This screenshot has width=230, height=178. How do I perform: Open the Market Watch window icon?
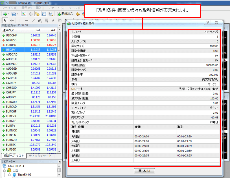point(24,14)
